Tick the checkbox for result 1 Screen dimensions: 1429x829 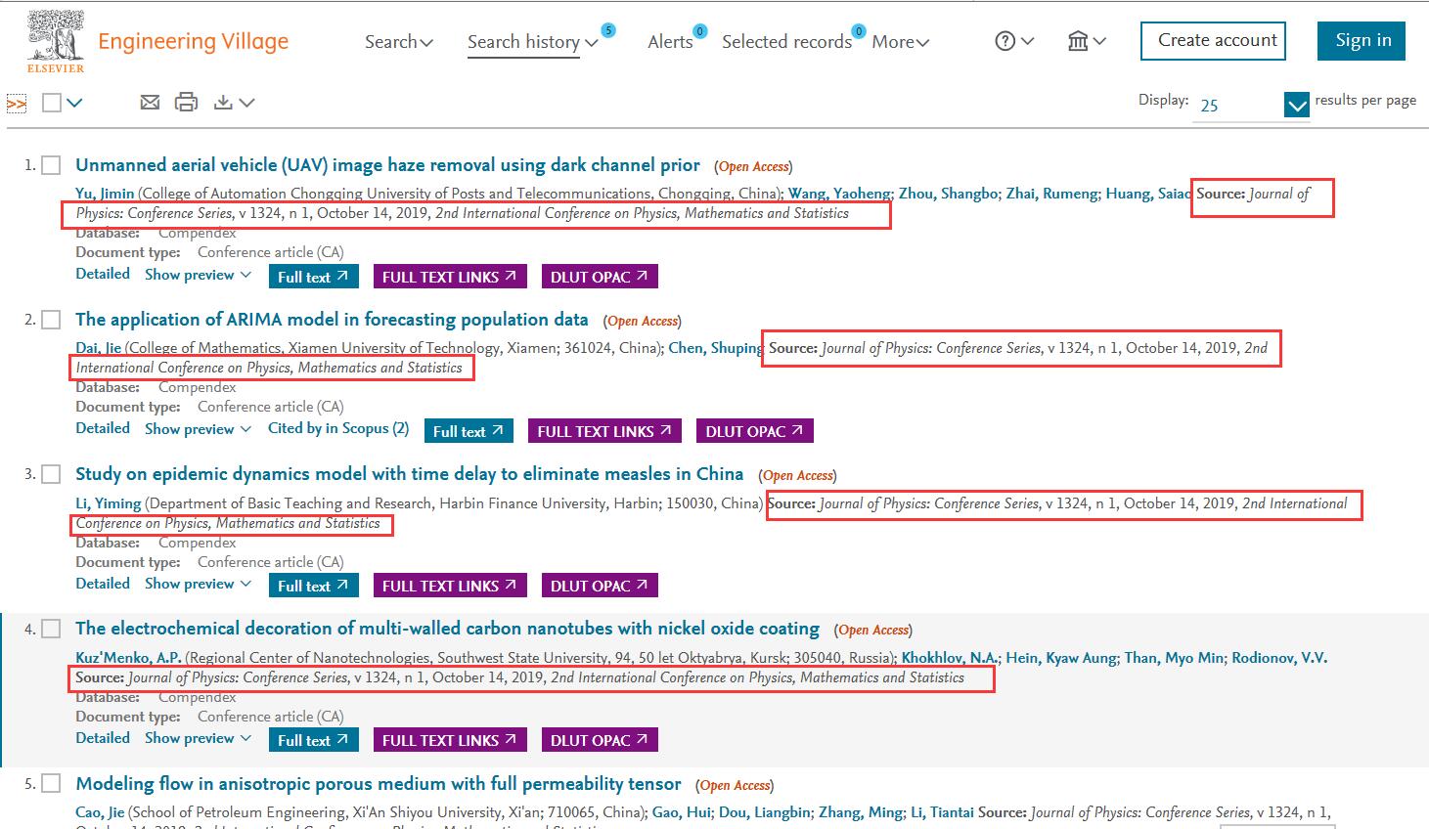click(x=51, y=165)
